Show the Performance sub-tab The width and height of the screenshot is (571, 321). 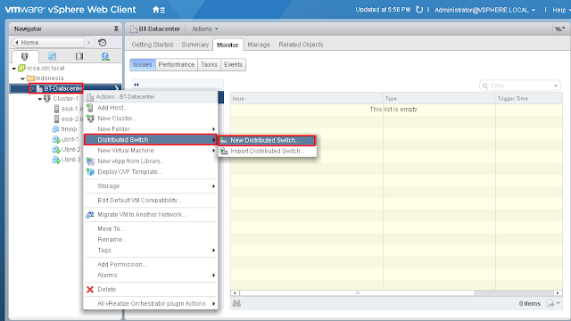177,64
